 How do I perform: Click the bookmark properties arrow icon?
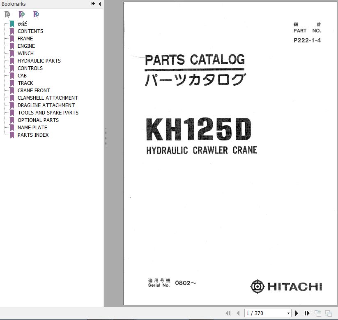[x=36, y=14]
